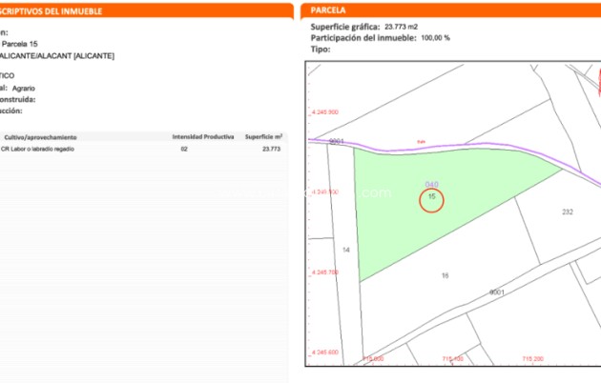The height and width of the screenshot is (383, 601).
Task: Click the Parcela 15 location text
Action: [20, 45]
